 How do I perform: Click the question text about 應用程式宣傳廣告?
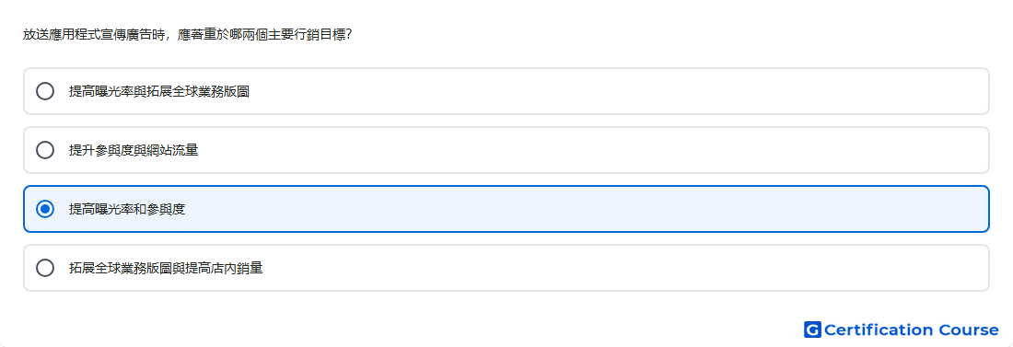pyautogui.click(x=187, y=34)
